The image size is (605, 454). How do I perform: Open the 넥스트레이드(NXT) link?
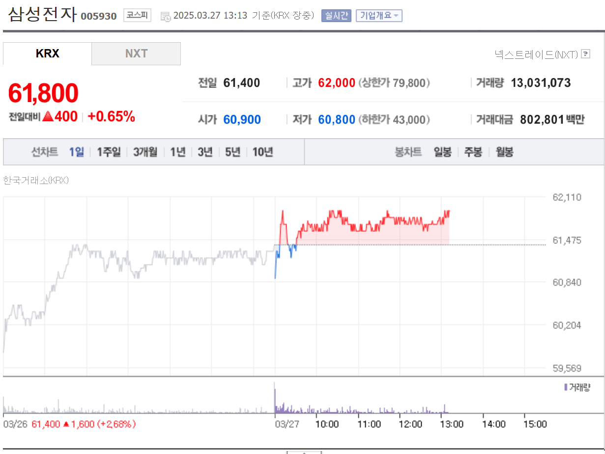coord(536,54)
